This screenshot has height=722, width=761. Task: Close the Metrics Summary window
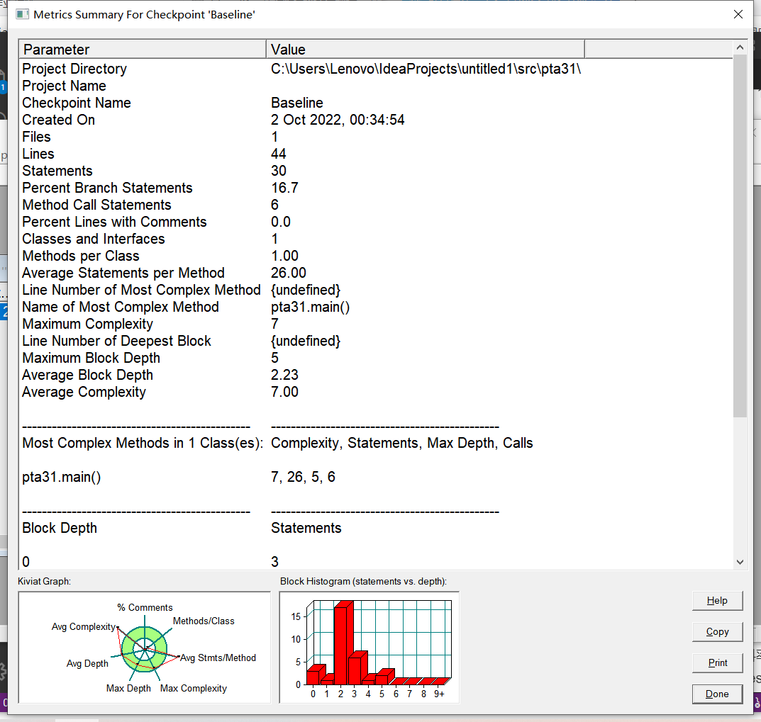click(738, 14)
